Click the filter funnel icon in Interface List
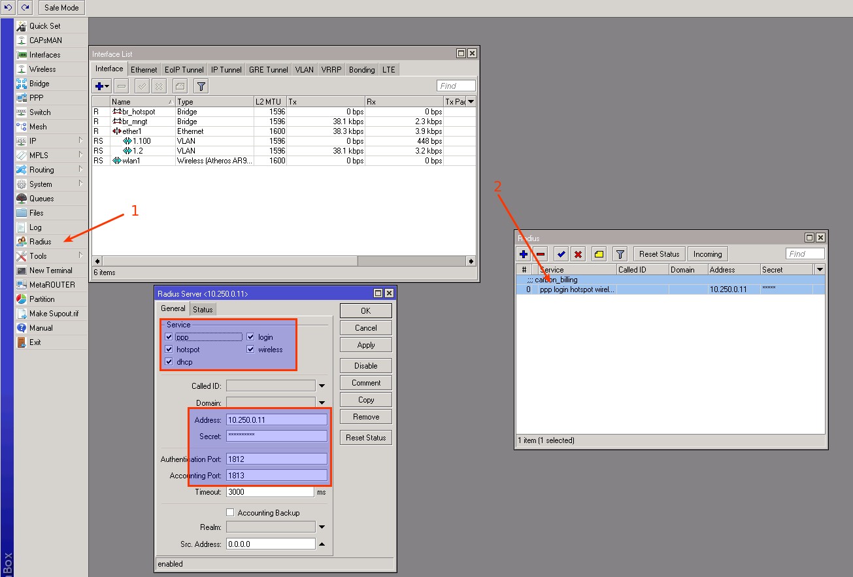The height and width of the screenshot is (577, 853). [x=201, y=86]
